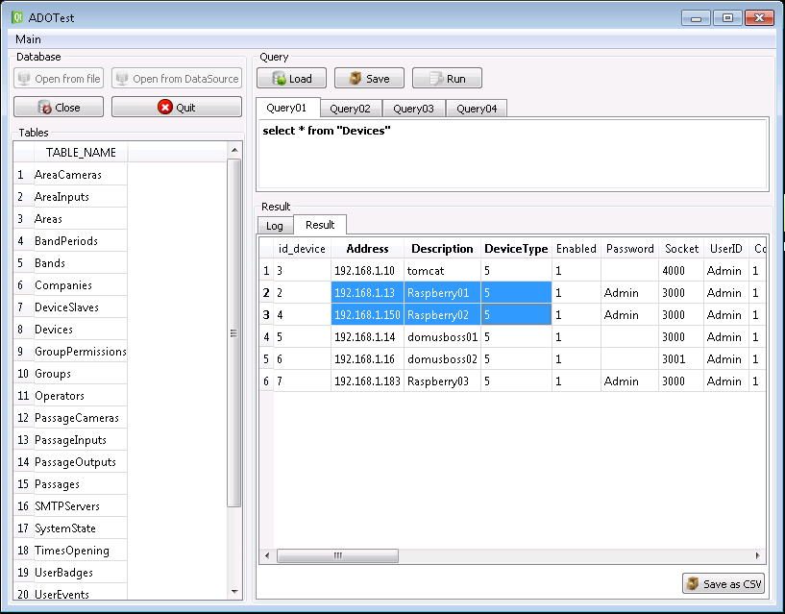Click the domusboss01 description cell
This screenshot has height=614, width=785.
point(442,336)
